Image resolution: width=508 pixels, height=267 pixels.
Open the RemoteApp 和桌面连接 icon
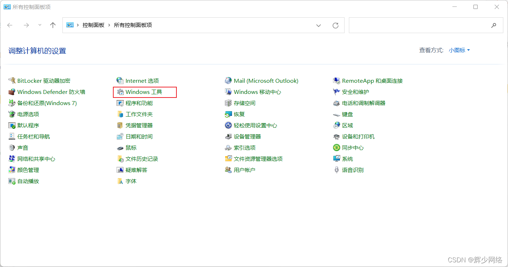coord(337,81)
